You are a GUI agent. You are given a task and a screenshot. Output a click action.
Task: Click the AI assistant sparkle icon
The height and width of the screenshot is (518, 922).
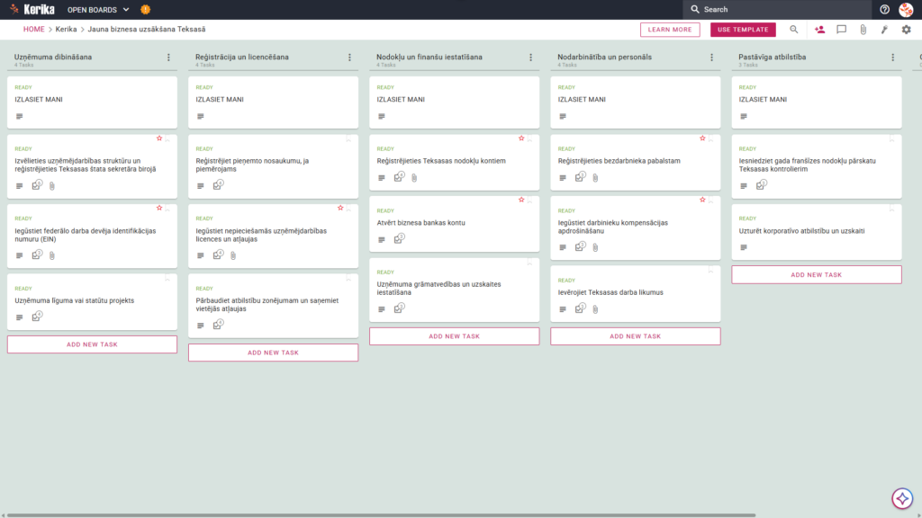point(902,498)
